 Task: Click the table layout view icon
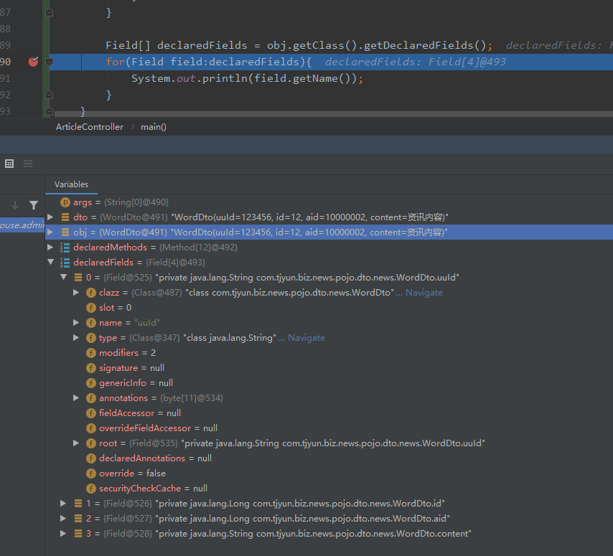(x=9, y=164)
